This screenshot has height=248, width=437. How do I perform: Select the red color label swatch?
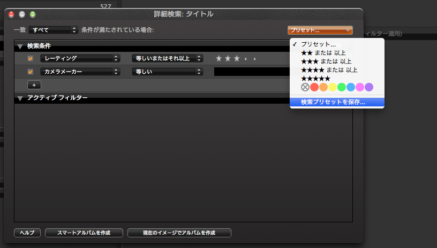click(x=314, y=87)
